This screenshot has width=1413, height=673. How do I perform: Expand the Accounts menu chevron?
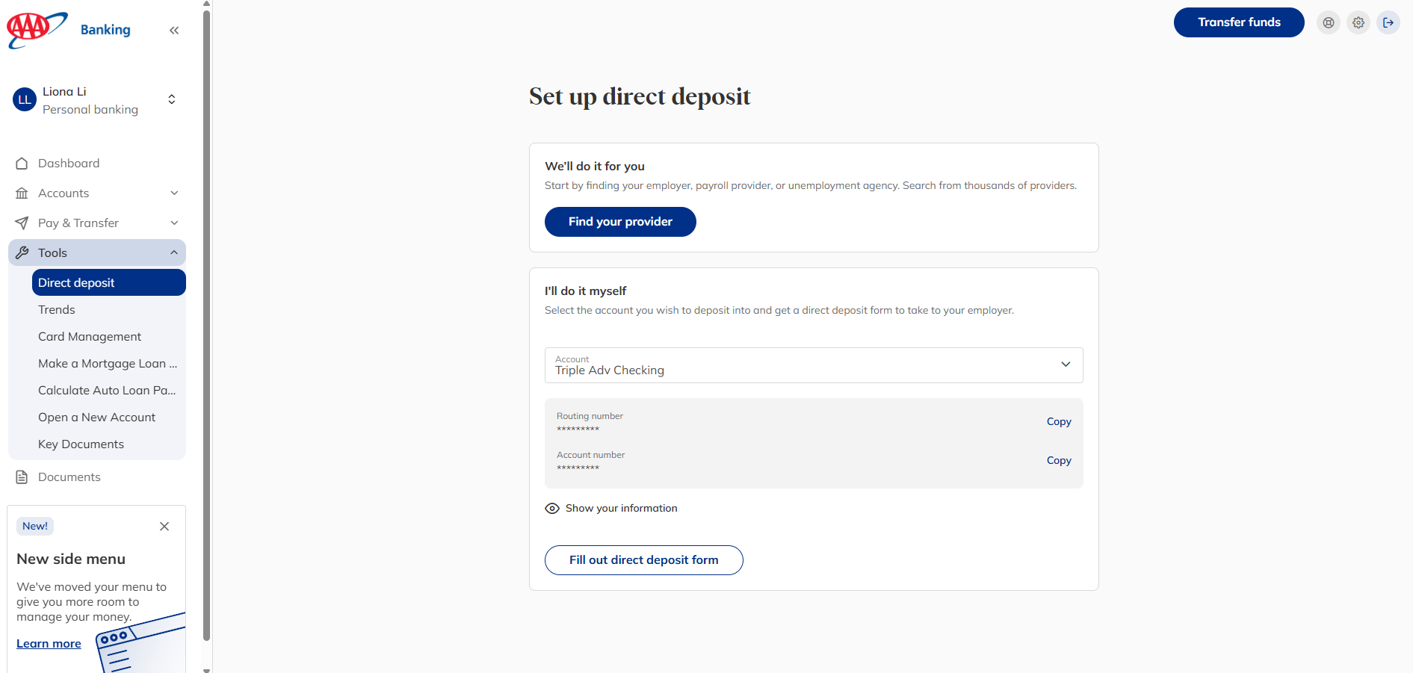(174, 193)
